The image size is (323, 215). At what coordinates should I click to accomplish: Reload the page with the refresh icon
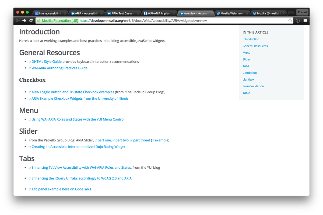pos(31,21)
